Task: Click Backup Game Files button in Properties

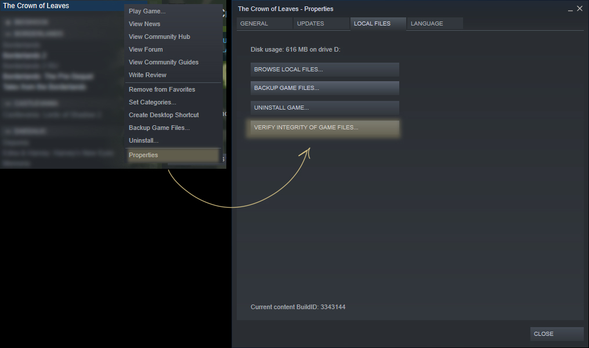Action: [324, 88]
